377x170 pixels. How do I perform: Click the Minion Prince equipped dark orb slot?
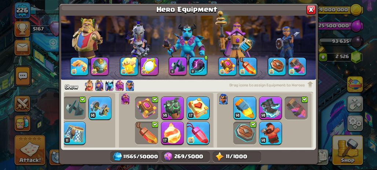[x=198, y=66]
